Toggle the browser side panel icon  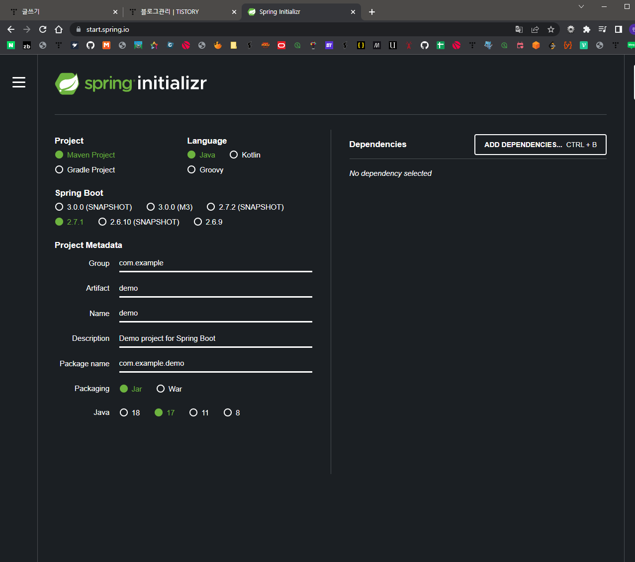coord(619,29)
